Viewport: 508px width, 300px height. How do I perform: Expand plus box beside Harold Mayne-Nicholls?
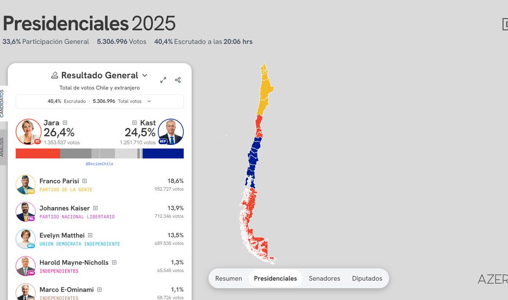(114, 263)
